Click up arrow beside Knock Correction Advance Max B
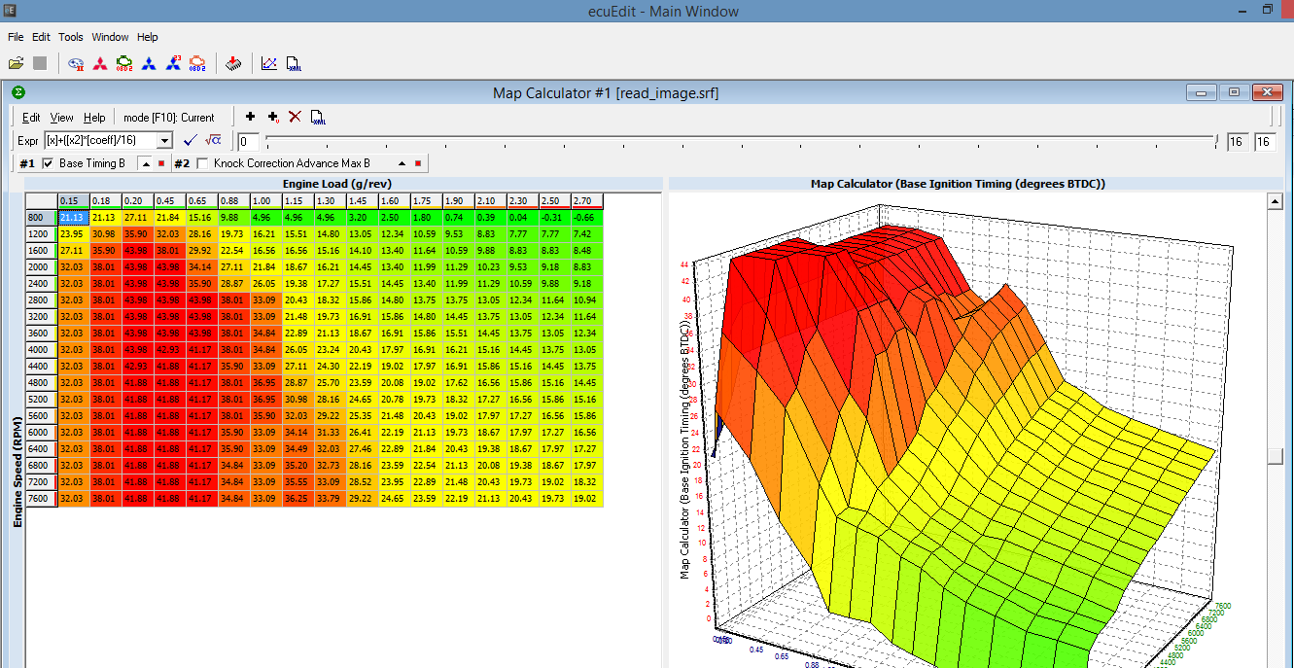1294x668 pixels. point(402,163)
